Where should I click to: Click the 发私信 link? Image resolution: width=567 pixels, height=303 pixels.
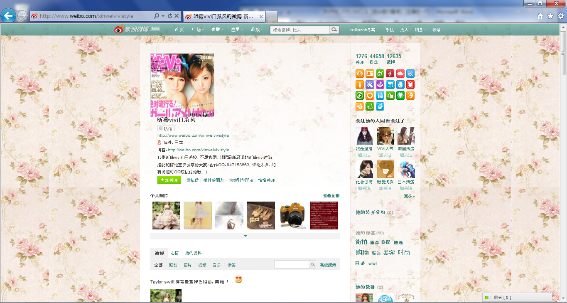(192, 180)
